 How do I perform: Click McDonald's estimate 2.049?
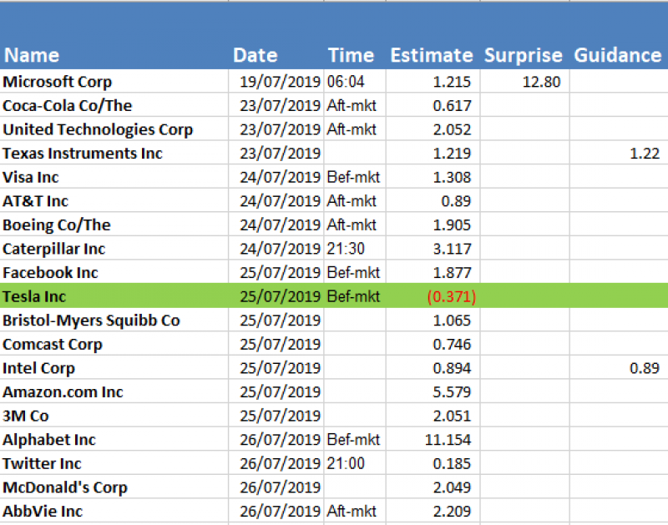pyautogui.click(x=452, y=487)
